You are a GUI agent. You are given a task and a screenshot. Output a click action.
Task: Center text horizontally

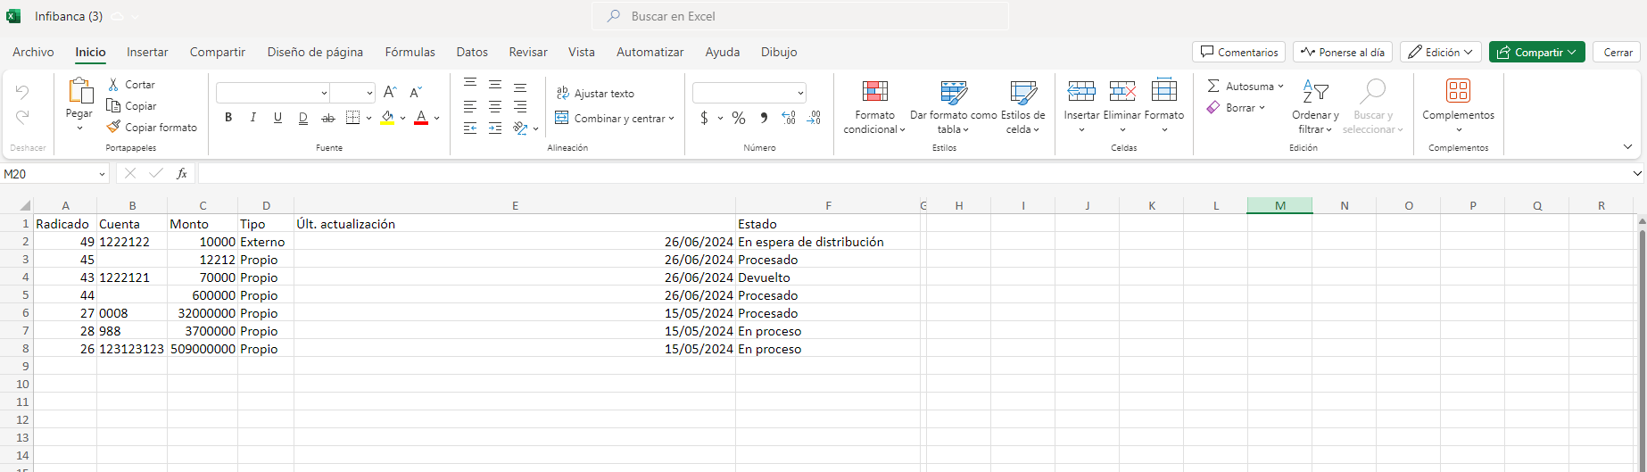[x=495, y=106]
